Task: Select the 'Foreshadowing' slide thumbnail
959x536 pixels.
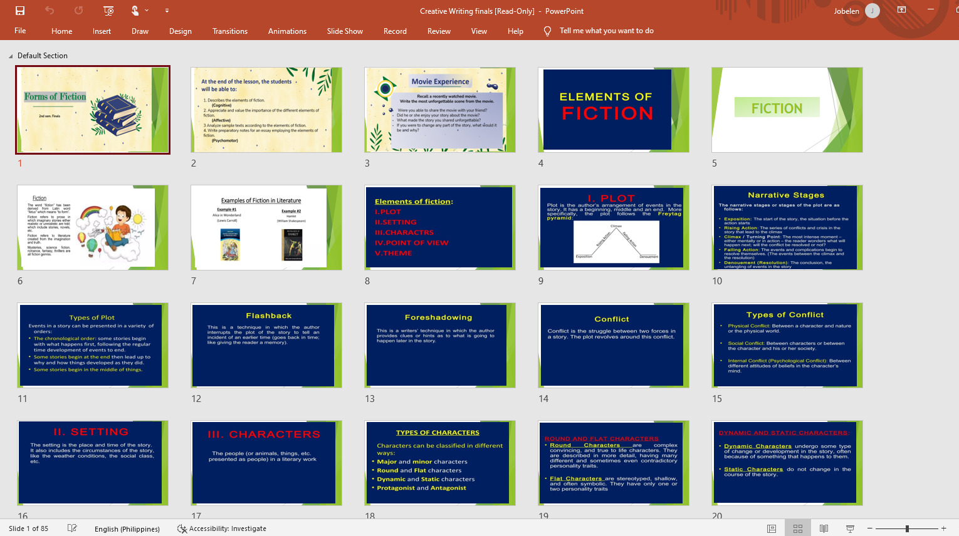Action: [440, 345]
